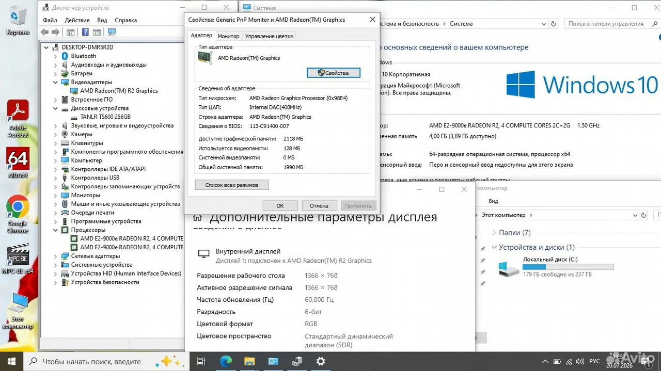Click the scan hardware changes monitor icon
The height and width of the screenshot is (371, 661).
click(112, 32)
